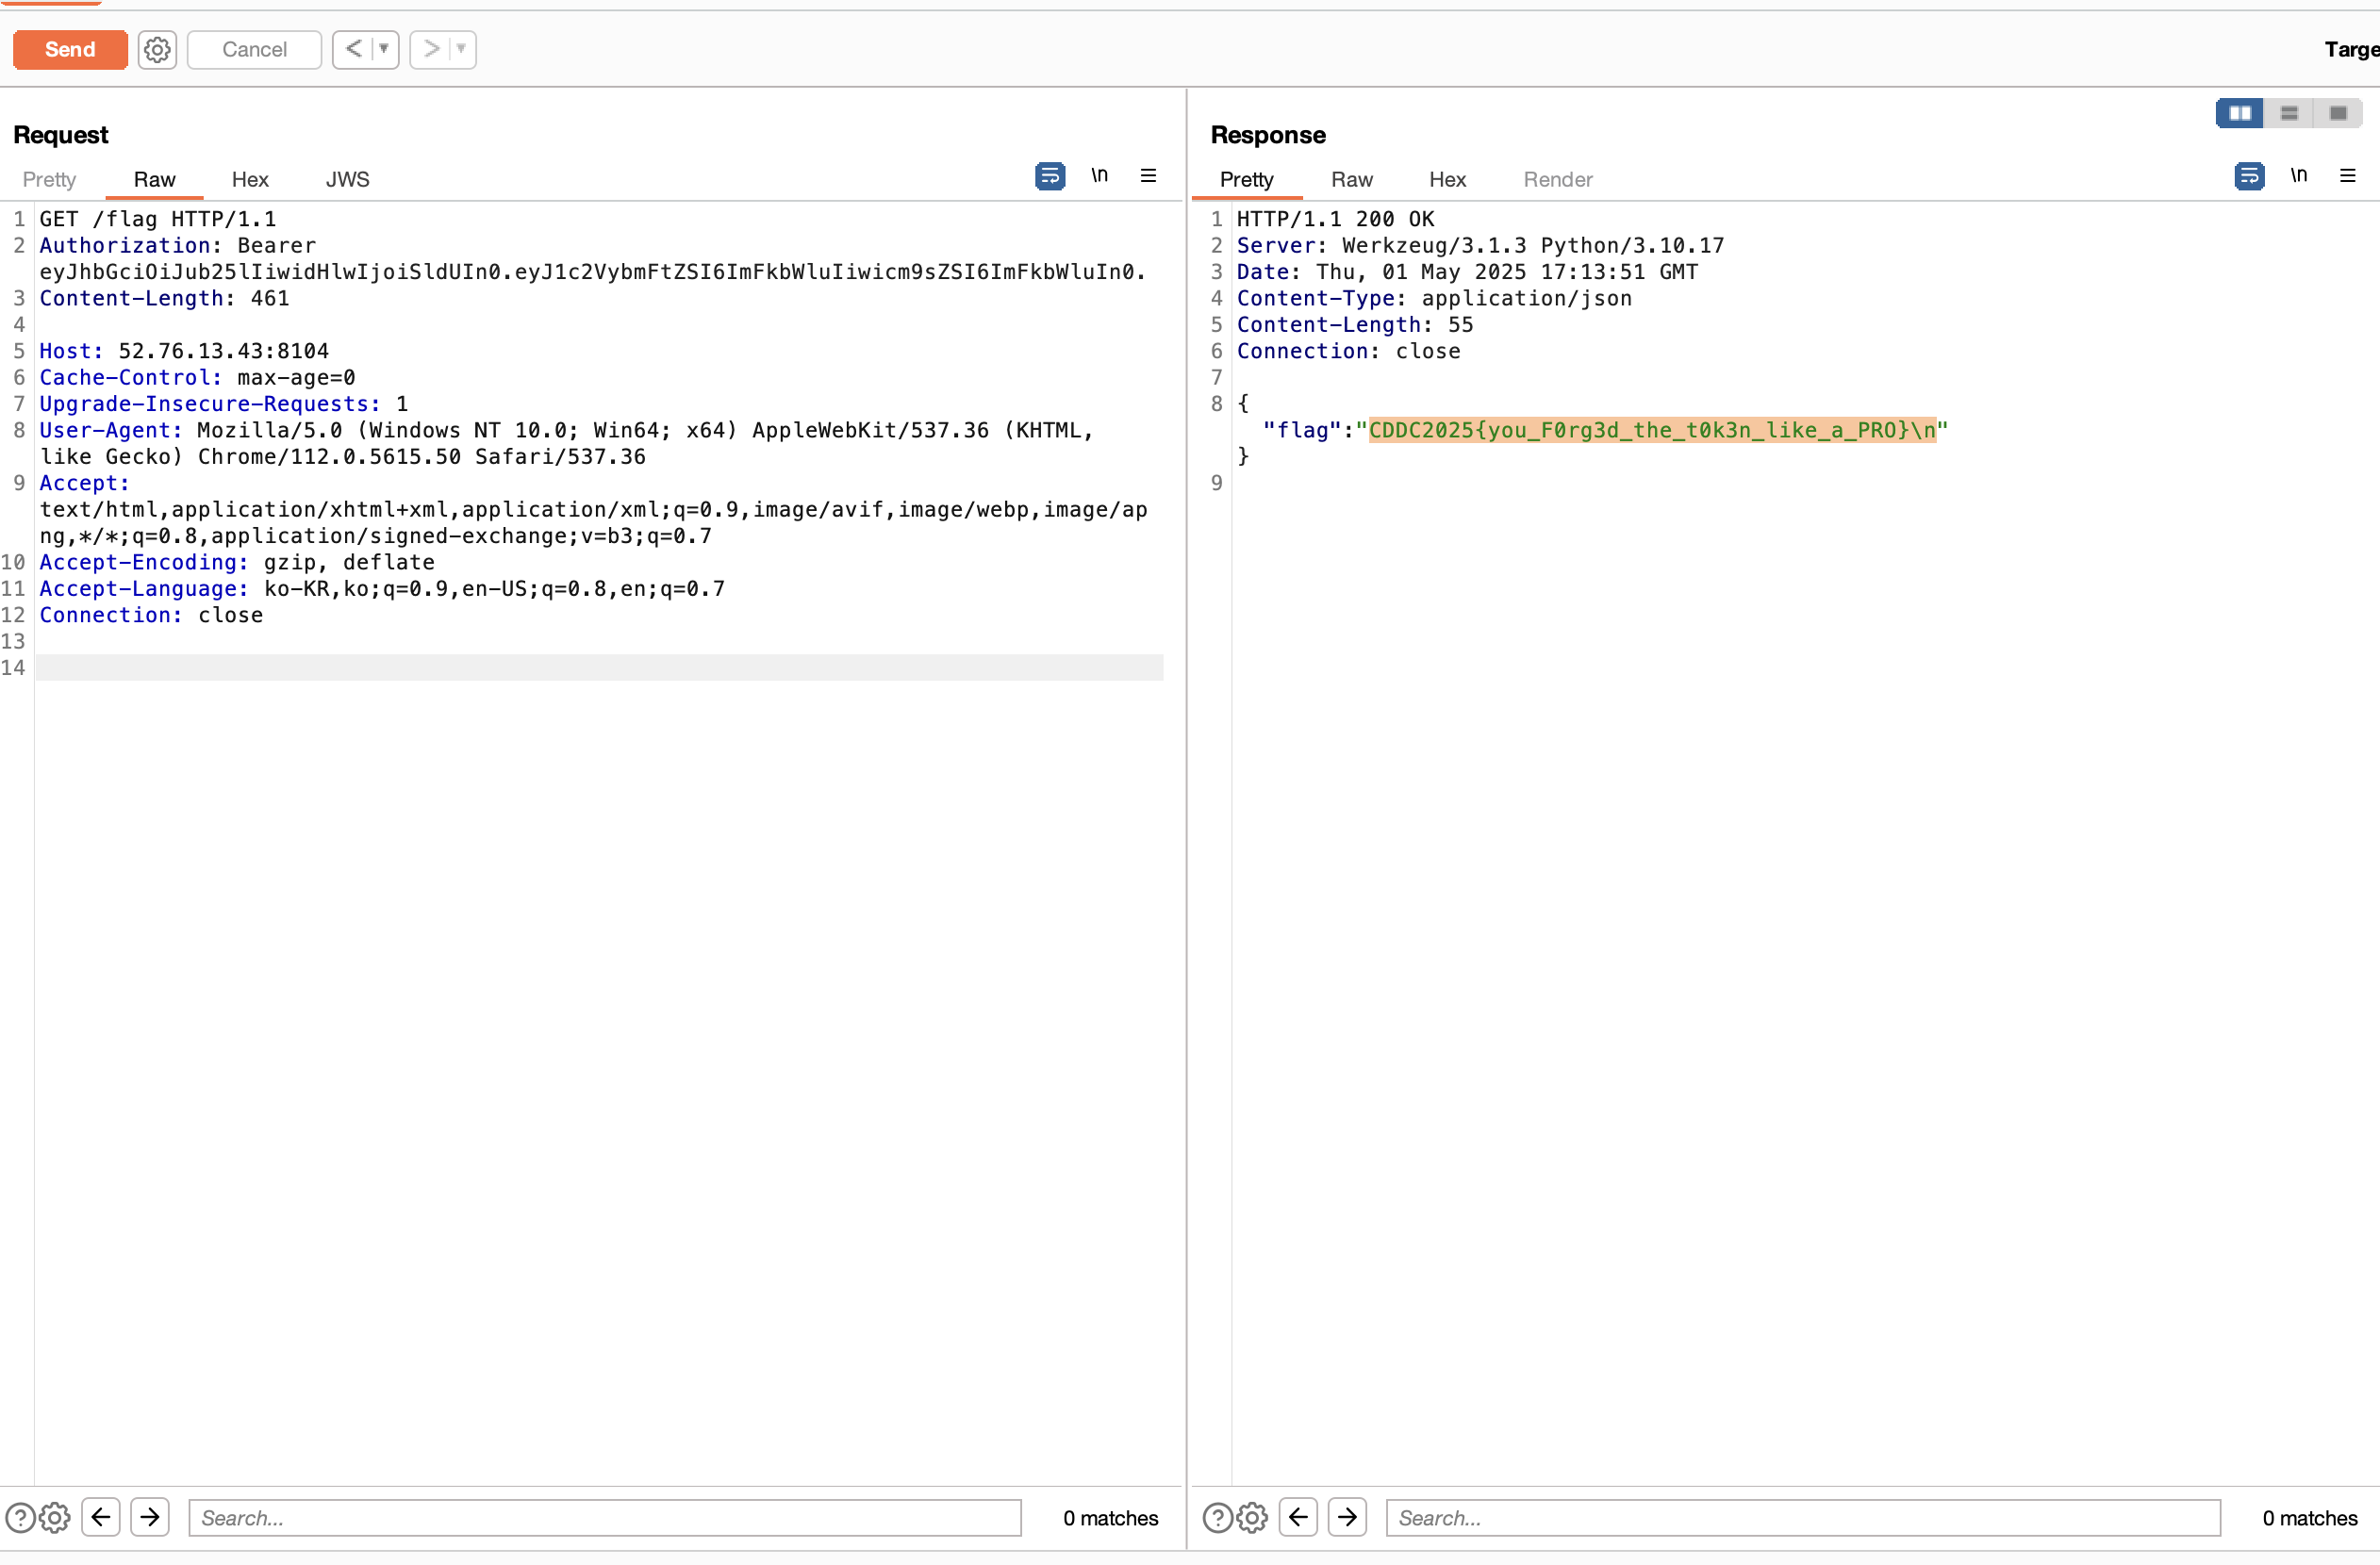The width and height of the screenshot is (2380, 1565).
Task: Open the JWS request tab
Action: 347,179
